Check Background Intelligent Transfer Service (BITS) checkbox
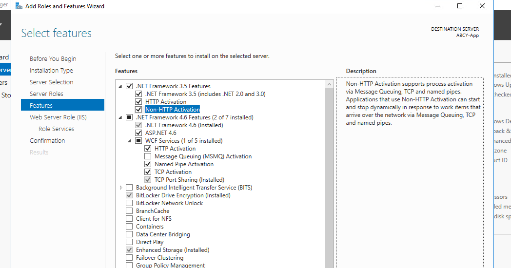The width and height of the screenshot is (511, 268). tap(129, 188)
